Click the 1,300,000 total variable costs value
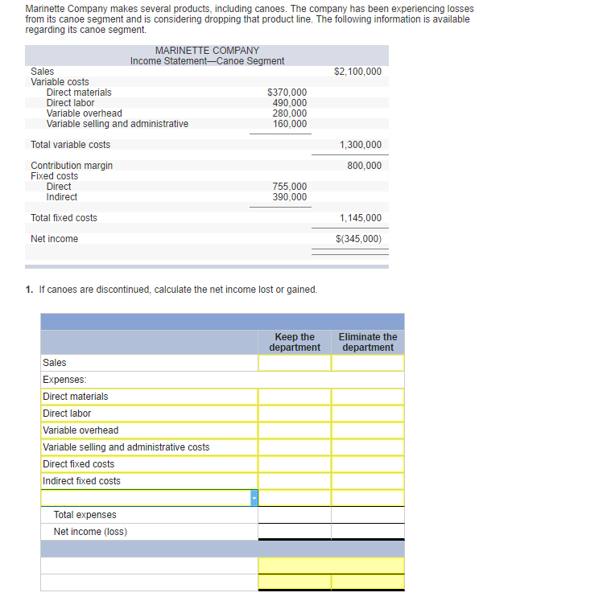This screenshot has width=603, height=605. pyautogui.click(x=361, y=145)
